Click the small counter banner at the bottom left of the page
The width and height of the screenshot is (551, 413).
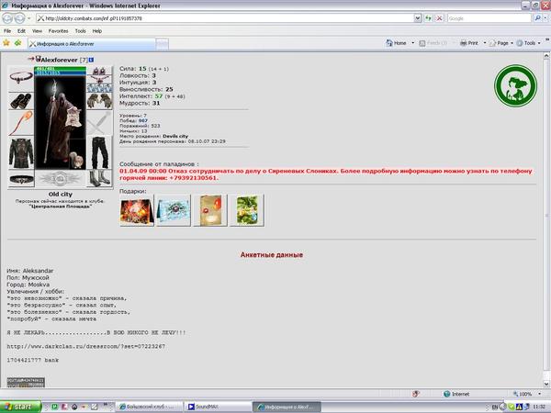[x=26, y=382]
